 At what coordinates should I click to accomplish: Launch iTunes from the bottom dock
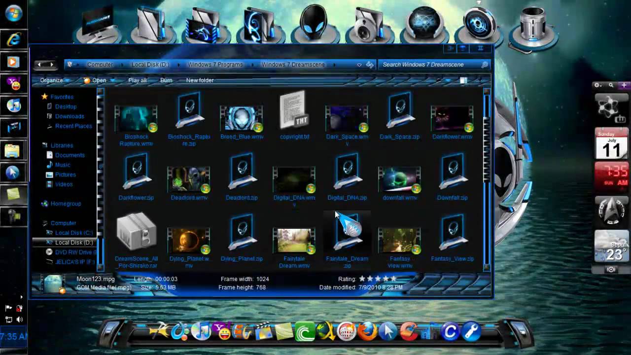click(x=201, y=331)
